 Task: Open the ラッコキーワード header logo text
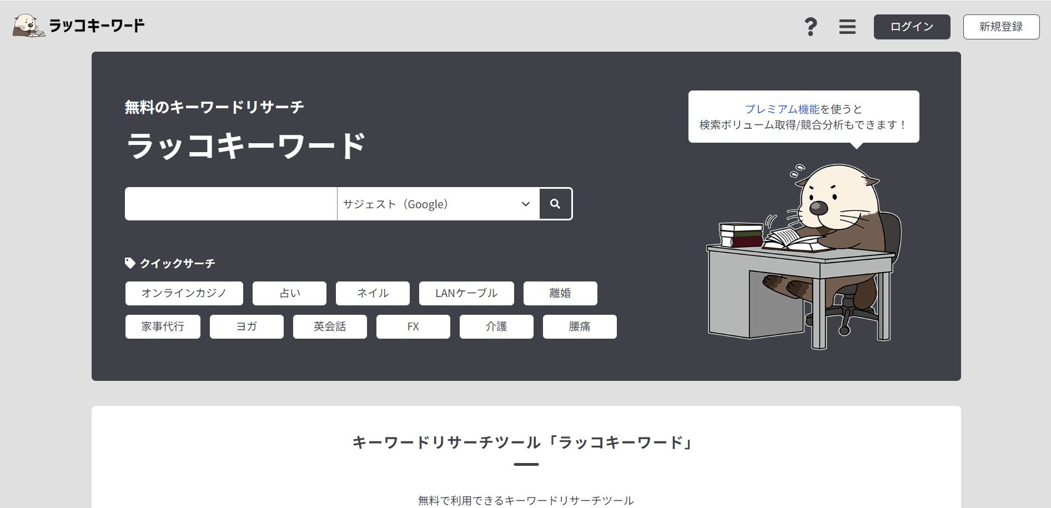pos(97,26)
